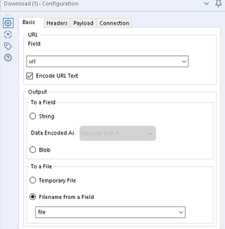This screenshot has width=225, height=229.
Task: Select the String output radio button
Action: coord(32,116)
